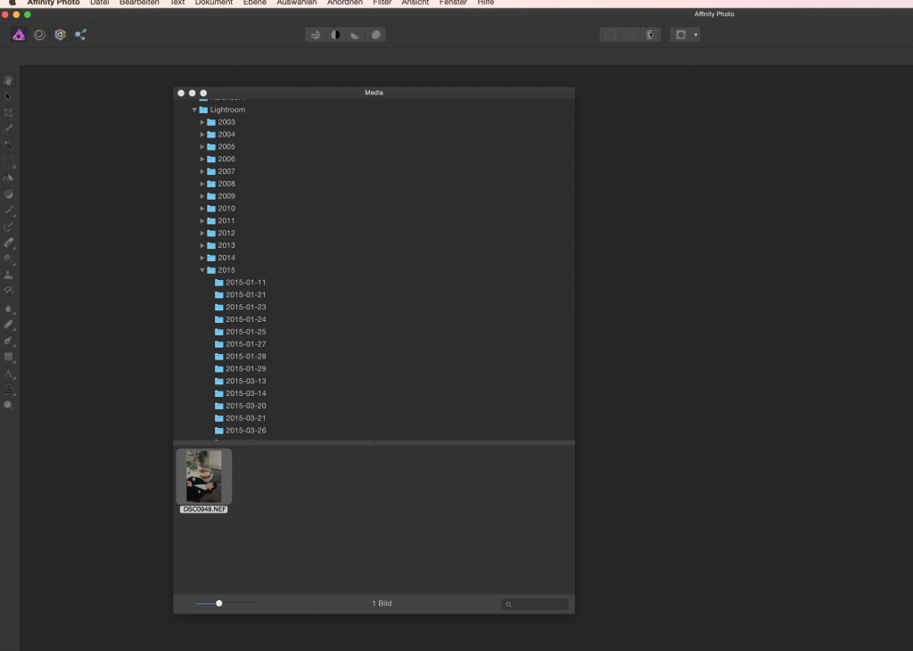Select the Artistic Text tool
Viewport: 913px width, 651px height.
[x=8, y=374]
